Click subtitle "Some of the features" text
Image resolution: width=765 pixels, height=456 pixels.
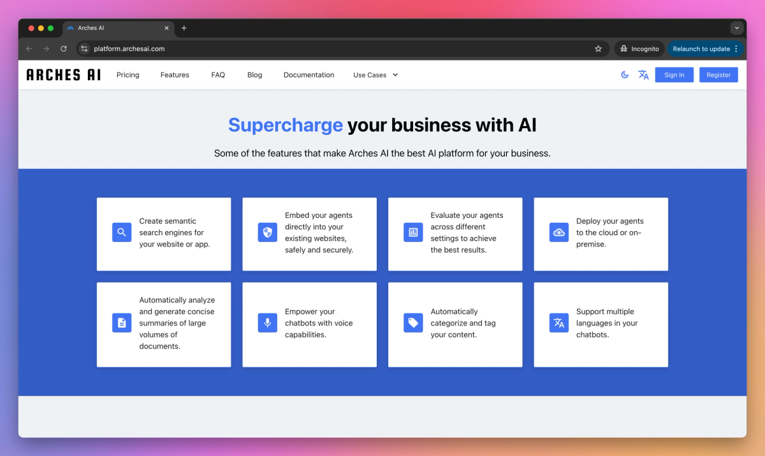coord(382,153)
